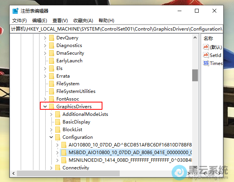Screen dimensions: 234x182
Task: Open the 文件(F) menu
Action: pyautogui.click(x=19, y=20)
